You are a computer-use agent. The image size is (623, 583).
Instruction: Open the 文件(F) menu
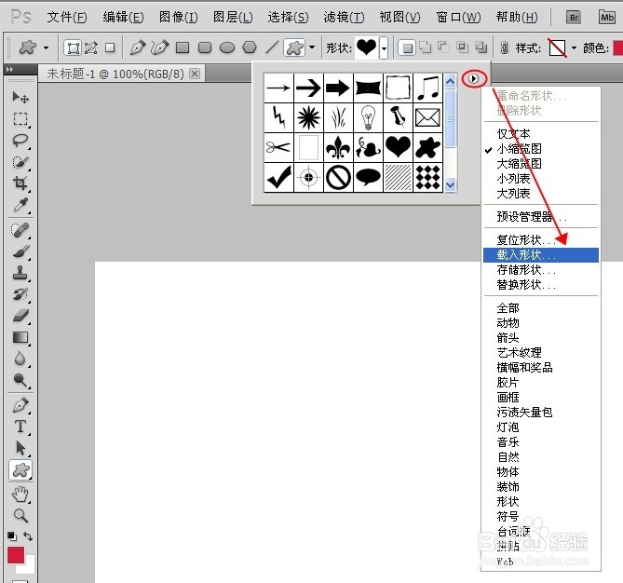tap(67, 17)
